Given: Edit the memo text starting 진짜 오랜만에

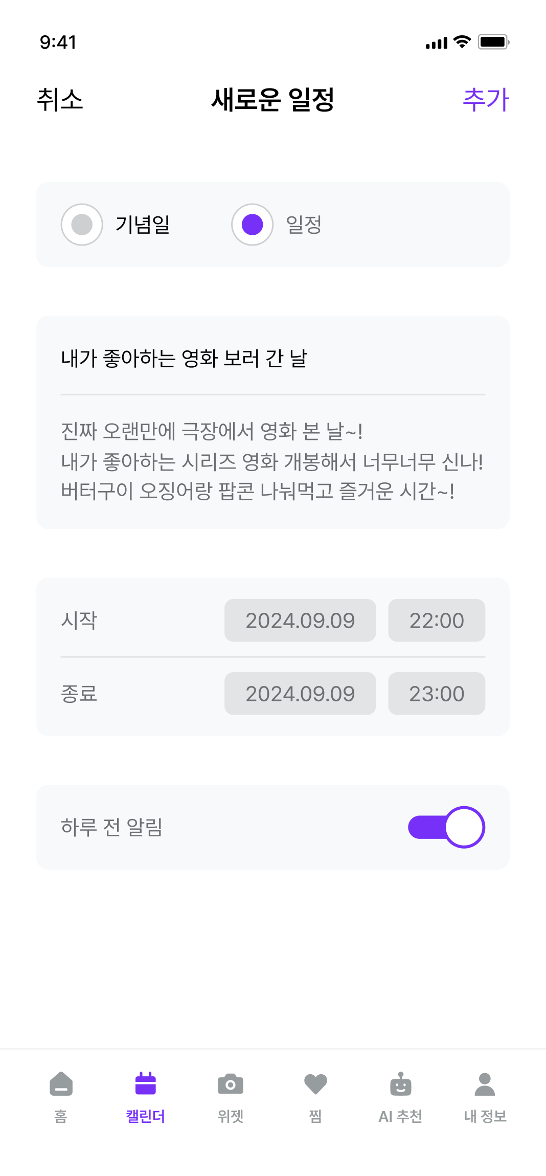Looking at the screenshot, I should (273, 461).
